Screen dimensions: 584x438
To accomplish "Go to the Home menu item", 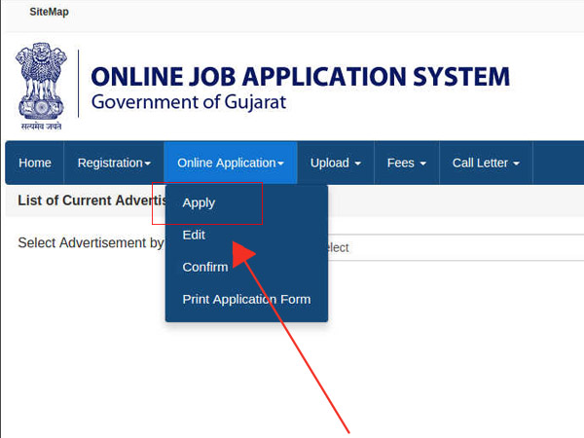I will pos(35,163).
